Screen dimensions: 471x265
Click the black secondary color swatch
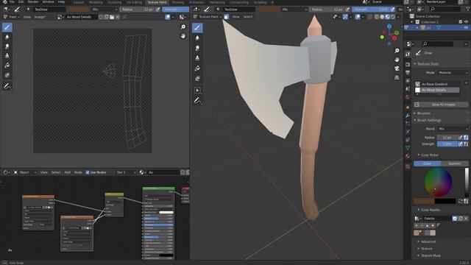coord(445,201)
